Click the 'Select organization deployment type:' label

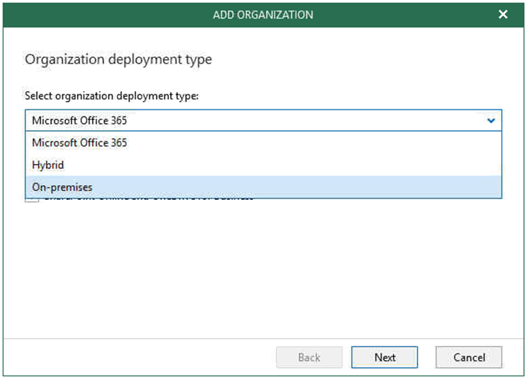point(112,96)
